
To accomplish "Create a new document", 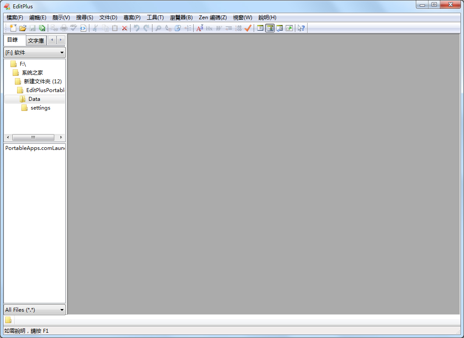I will click(12, 28).
